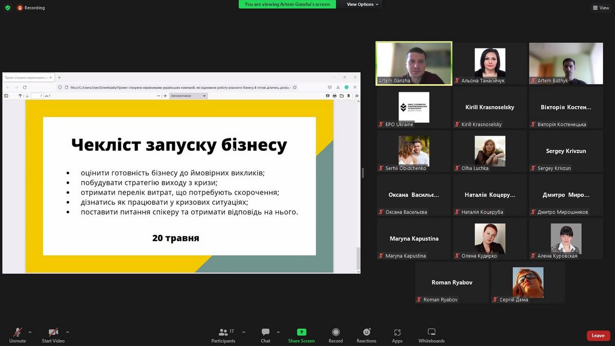This screenshot has width=615, height=346.
Task: Expand video options arrow next to Start Video
Action: [68, 332]
